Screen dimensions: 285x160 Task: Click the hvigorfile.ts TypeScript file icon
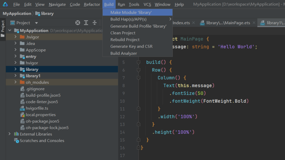click(22, 108)
